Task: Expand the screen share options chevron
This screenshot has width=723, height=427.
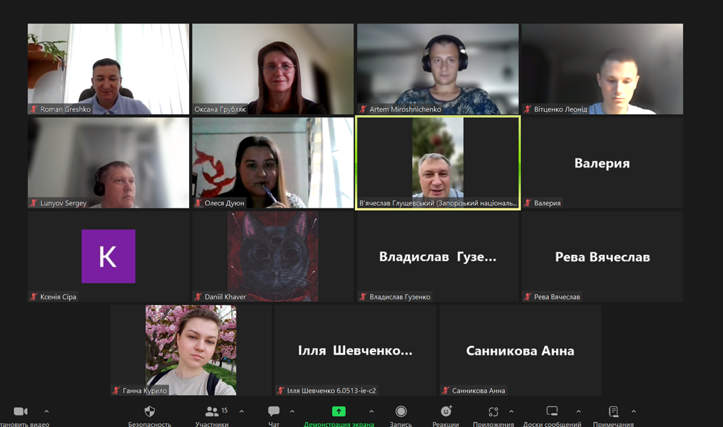Action: tap(371, 411)
